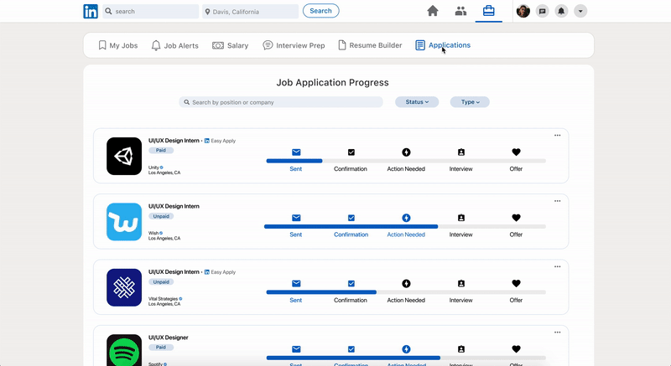Click the Confirmation label under Wish progress

351,235
